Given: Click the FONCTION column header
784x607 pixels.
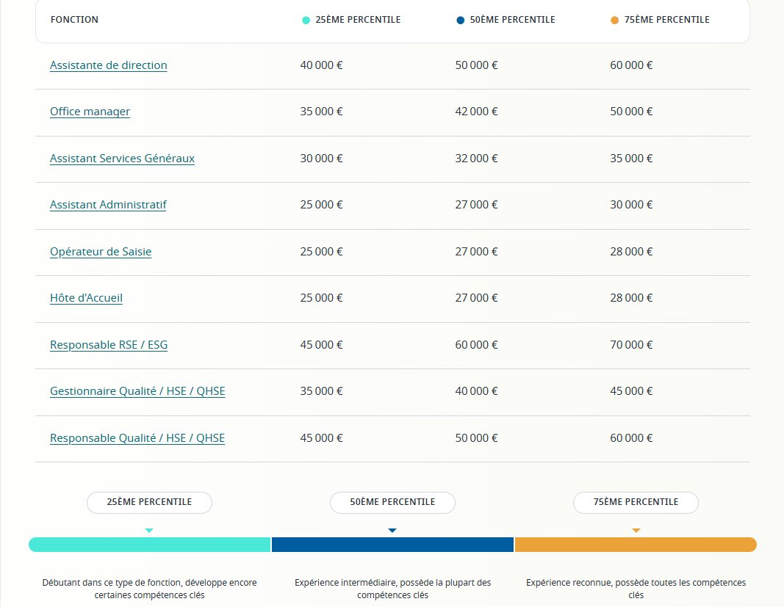Looking at the screenshot, I should point(74,20).
